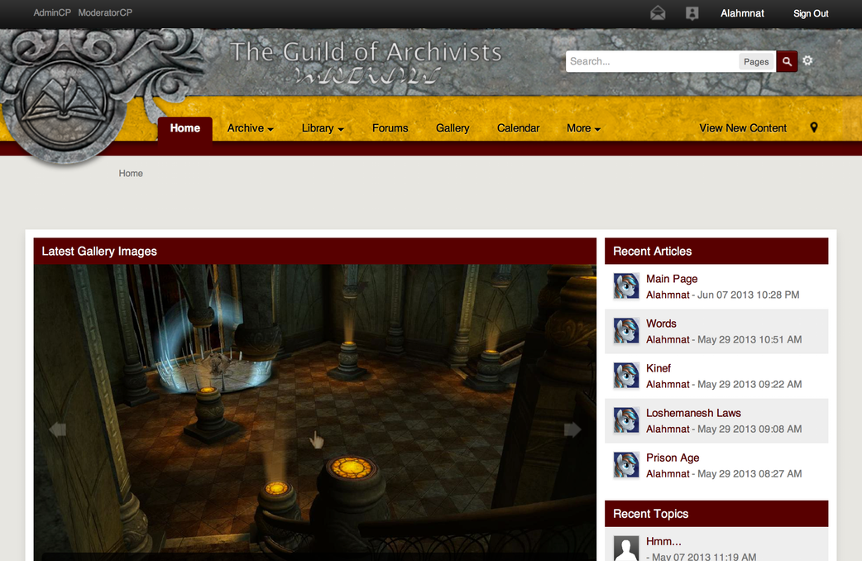The image size is (862, 561).
Task: Click into the Search input field
Action: point(652,61)
